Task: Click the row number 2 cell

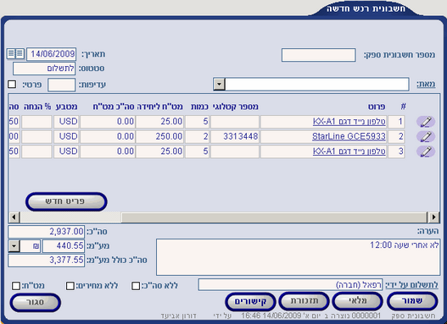Action: (x=397, y=136)
